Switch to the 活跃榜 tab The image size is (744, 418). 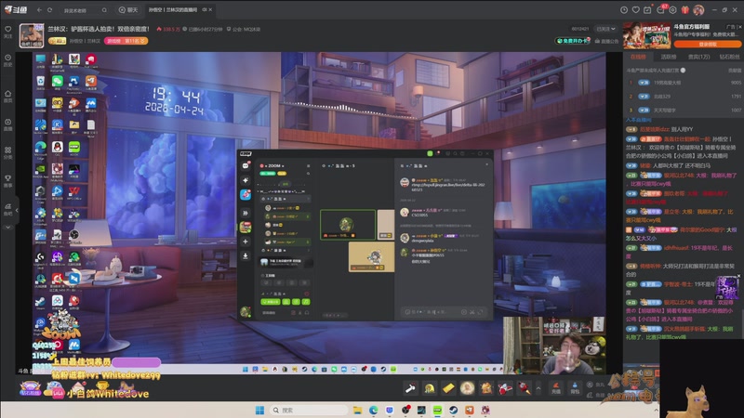668,57
